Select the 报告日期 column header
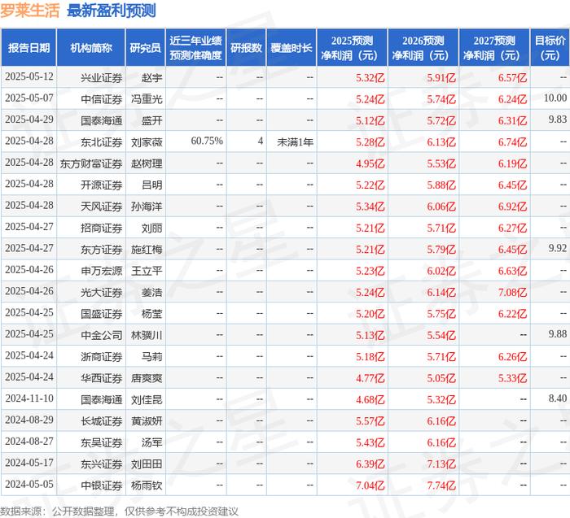 point(28,48)
